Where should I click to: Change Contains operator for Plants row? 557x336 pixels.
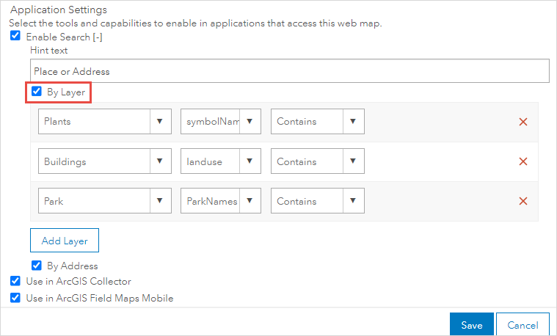(x=318, y=122)
